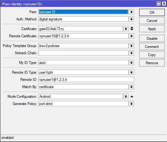Open the My ID Type dropdown
Image resolution: width=167 pixels, height=142 pixels.
(x=131, y=63)
